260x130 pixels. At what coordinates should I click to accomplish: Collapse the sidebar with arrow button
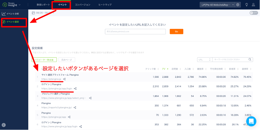(4, 125)
